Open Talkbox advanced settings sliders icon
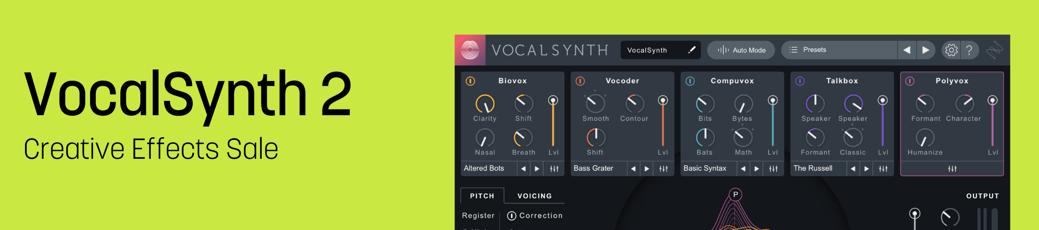1039x230 pixels. pyautogui.click(x=884, y=169)
